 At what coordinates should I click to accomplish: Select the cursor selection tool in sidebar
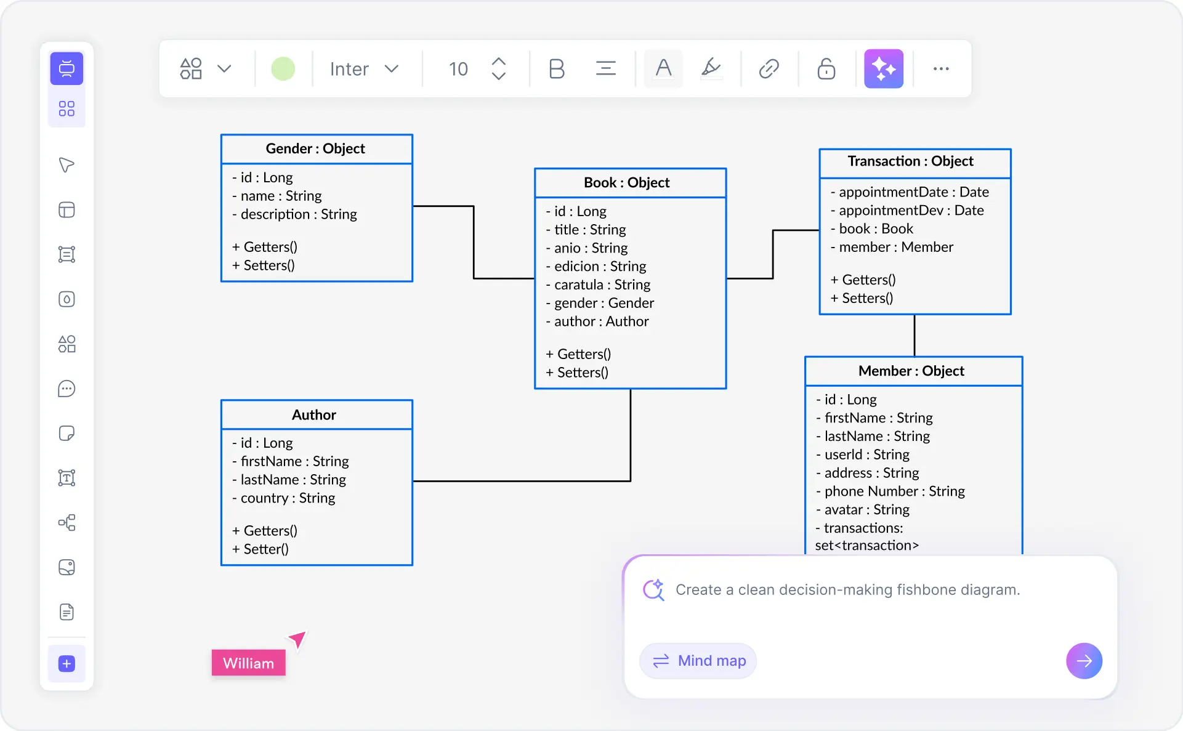click(67, 165)
